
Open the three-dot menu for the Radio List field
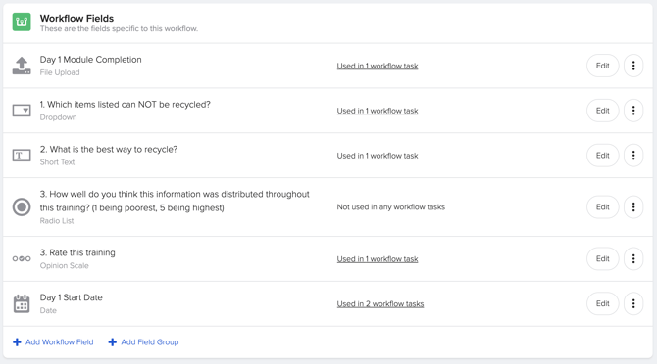[633, 206]
